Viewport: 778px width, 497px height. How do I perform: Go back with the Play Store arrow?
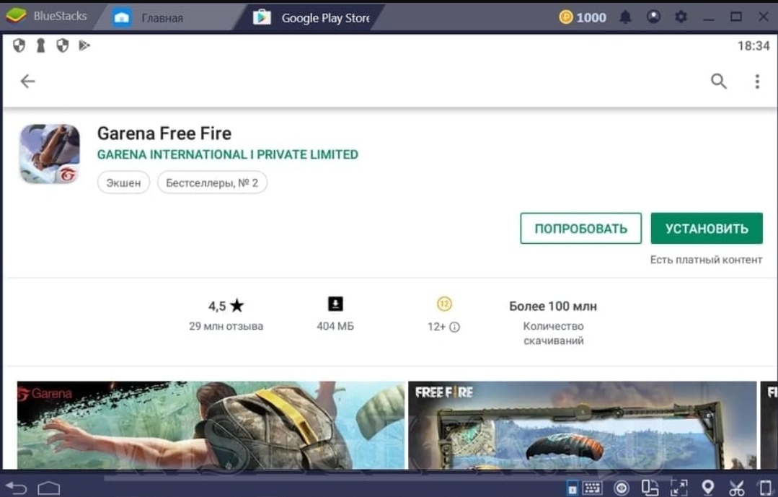pyautogui.click(x=28, y=81)
